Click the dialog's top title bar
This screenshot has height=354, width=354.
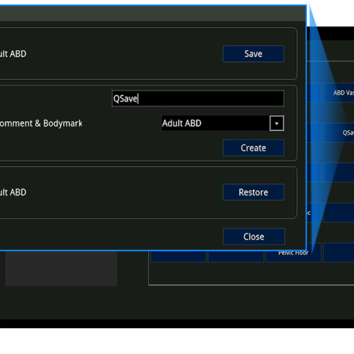153,14
